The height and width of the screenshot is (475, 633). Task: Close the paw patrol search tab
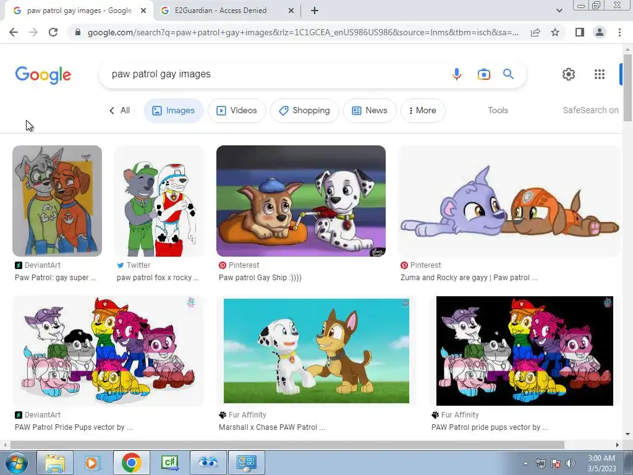(143, 11)
